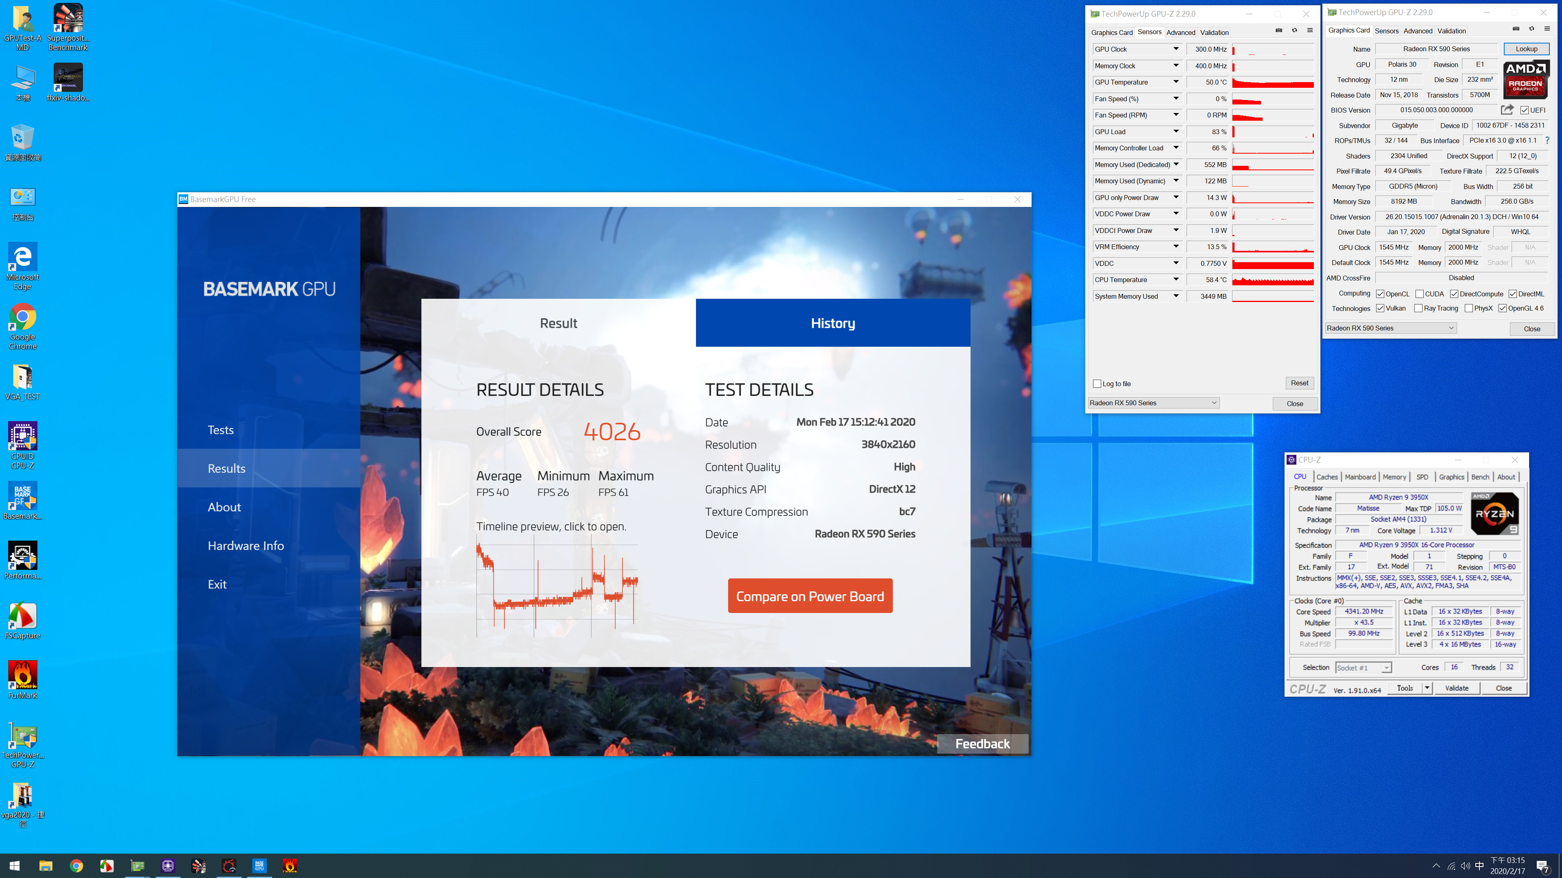1562x878 pixels.
Task: Expand GPU Clock sensor dropdown
Action: tap(1176, 49)
